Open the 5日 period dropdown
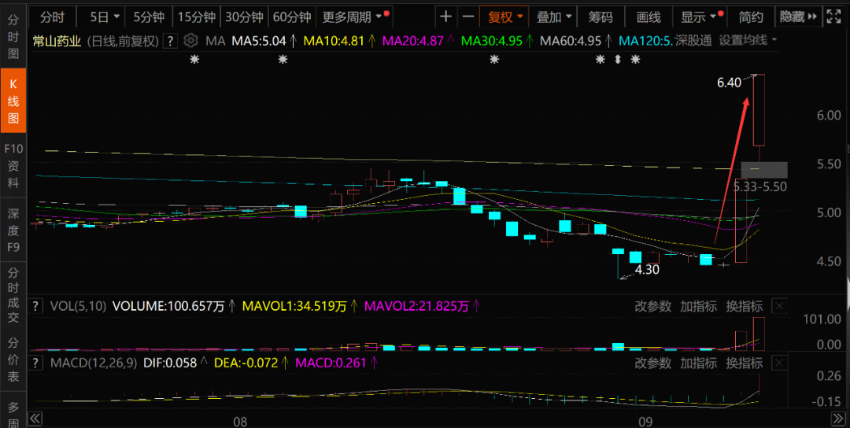850x428 pixels. [x=105, y=17]
